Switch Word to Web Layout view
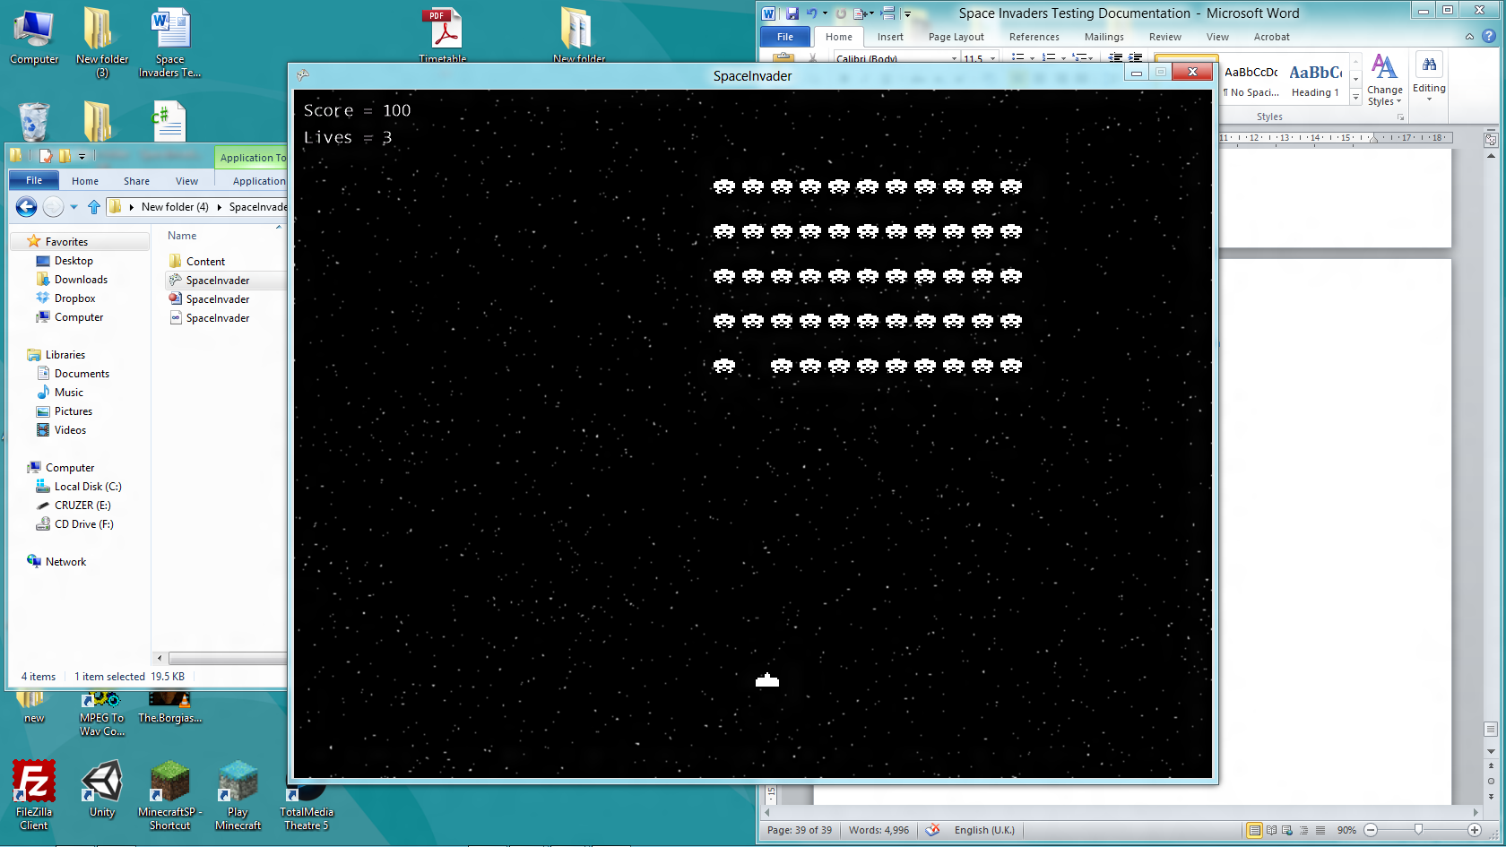The height and width of the screenshot is (847, 1506). tap(1287, 830)
